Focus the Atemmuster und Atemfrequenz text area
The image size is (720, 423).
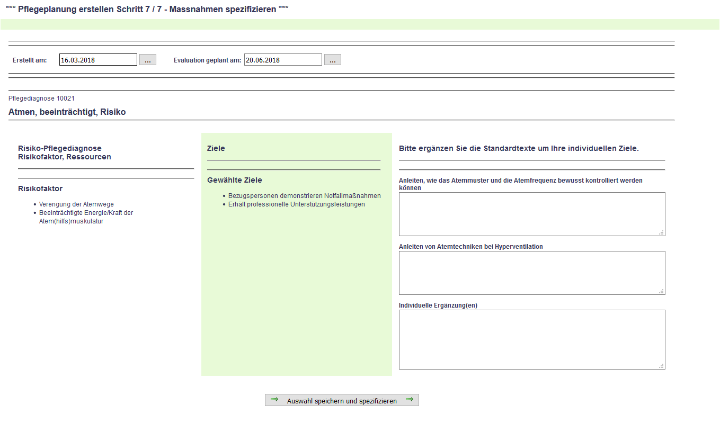point(531,214)
